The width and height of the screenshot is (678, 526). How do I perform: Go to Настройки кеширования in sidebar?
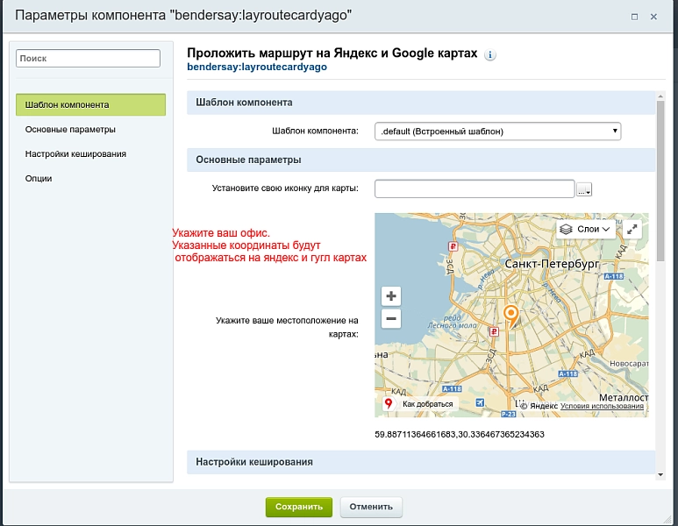(x=75, y=154)
